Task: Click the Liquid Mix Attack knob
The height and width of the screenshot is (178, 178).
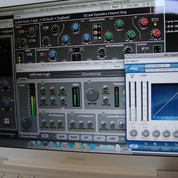Action: [166, 133]
